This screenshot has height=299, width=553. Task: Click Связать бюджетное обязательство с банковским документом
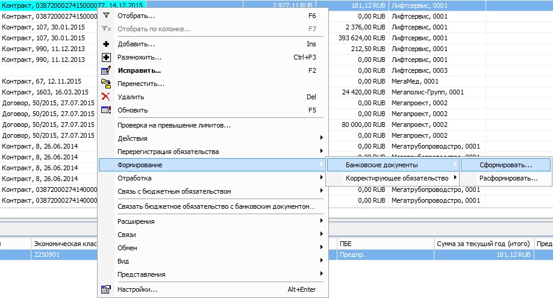point(214,207)
